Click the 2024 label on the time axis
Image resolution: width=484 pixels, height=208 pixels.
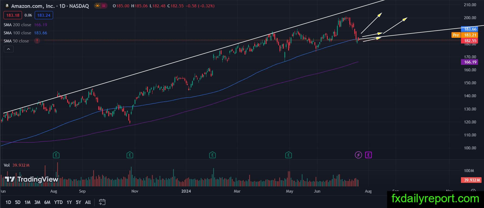tap(186, 191)
